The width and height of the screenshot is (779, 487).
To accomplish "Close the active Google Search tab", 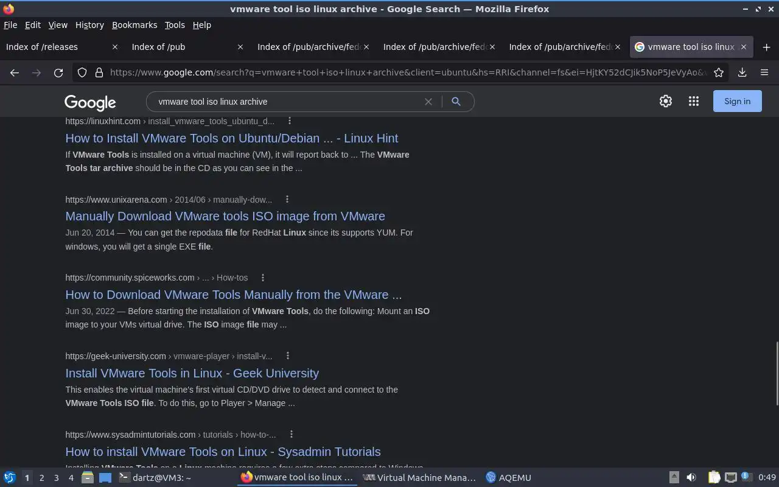I will click(x=743, y=47).
